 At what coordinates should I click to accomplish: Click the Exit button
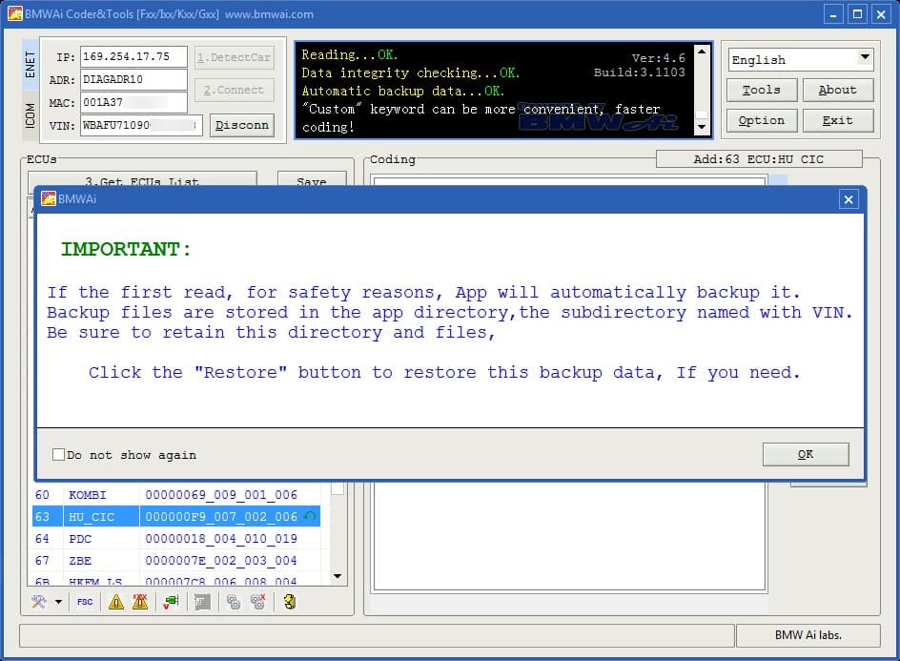(x=837, y=120)
